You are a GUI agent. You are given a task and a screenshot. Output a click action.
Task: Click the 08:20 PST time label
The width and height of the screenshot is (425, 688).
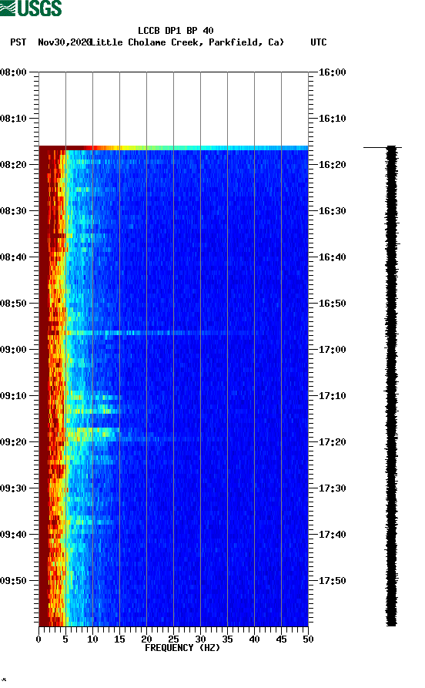pos(13,165)
